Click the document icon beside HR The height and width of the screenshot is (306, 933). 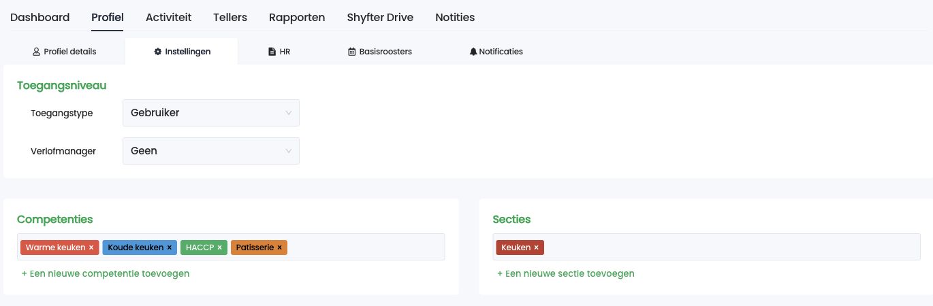[272, 52]
